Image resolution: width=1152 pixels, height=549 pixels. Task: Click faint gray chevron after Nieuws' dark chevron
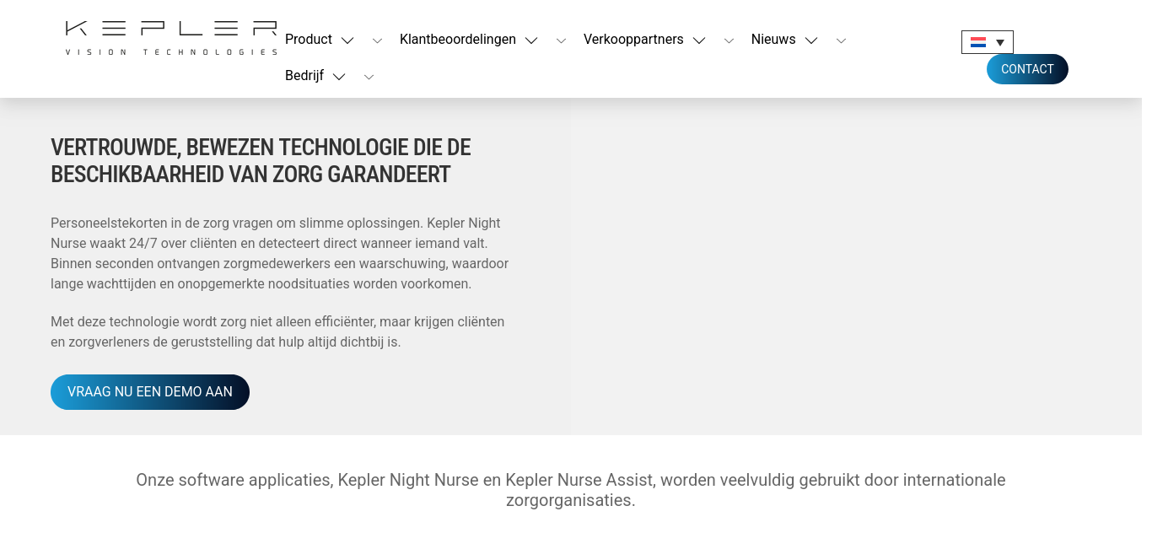(x=841, y=40)
